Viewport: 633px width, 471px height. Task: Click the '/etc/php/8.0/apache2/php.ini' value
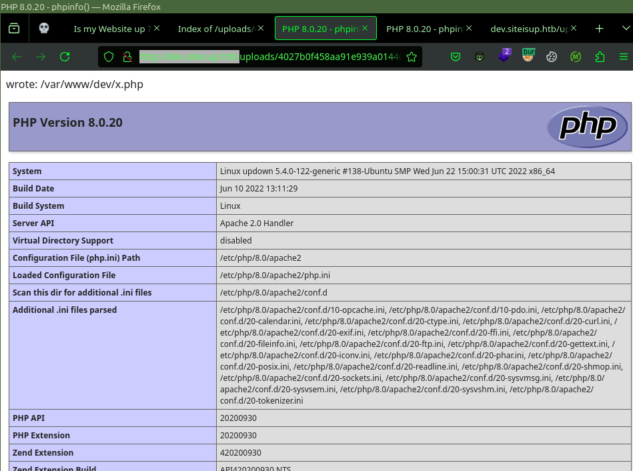click(275, 276)
